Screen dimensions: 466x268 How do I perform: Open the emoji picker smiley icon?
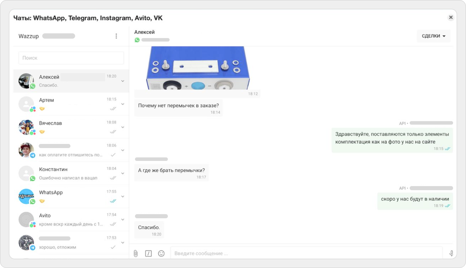(x=161, y=253)
